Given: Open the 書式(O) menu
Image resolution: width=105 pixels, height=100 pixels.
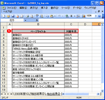Looking at the screenshot, I should coord(54,8).
